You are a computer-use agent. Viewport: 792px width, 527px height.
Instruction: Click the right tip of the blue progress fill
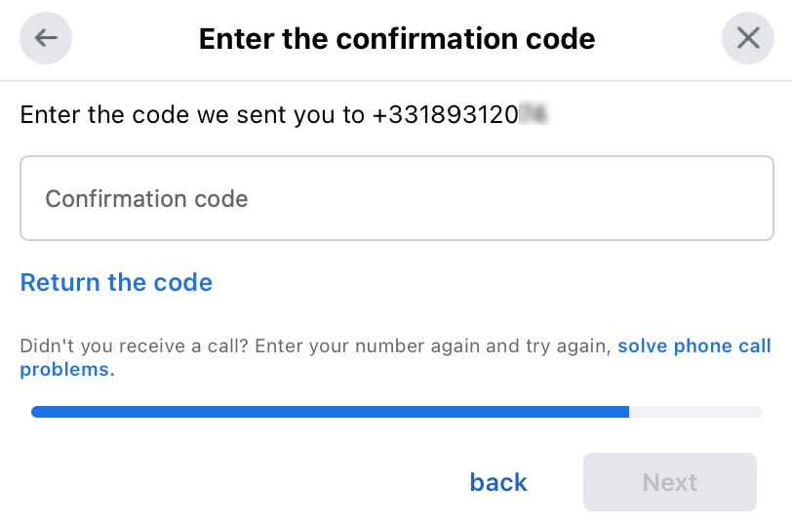pos(626,412)
